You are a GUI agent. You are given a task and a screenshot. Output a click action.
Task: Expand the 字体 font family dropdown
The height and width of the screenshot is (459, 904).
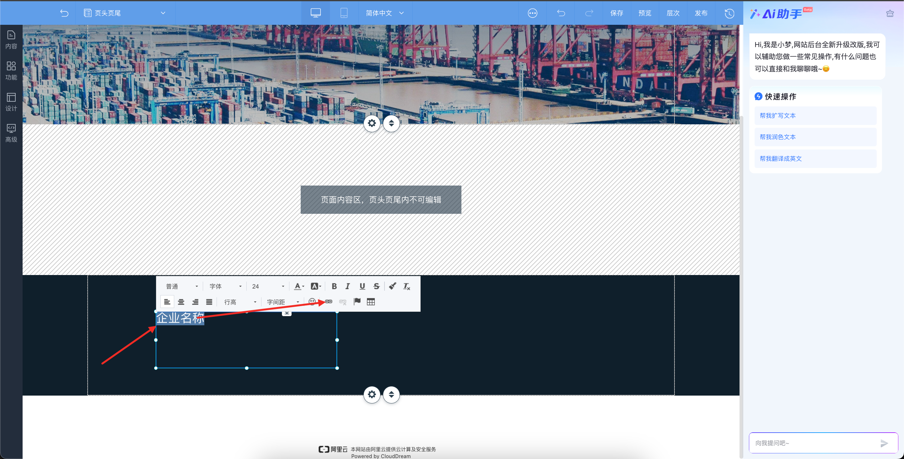pyautogui.click(x=225, y=286)
